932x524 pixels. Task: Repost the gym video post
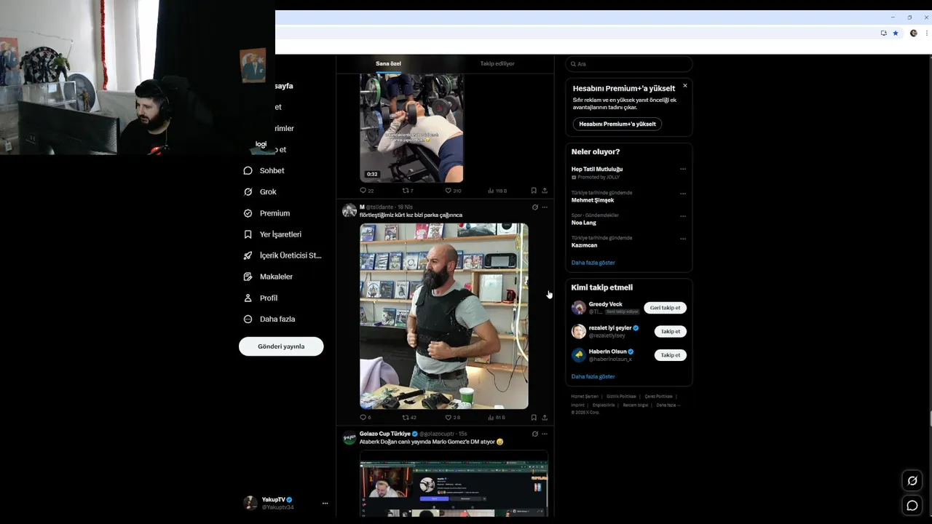408,191
